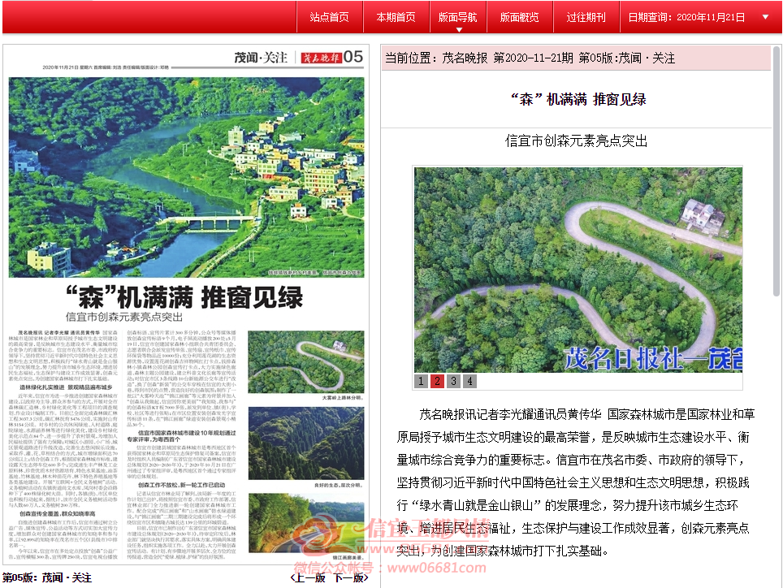The height and width of the screenshot is (588, 783).
Task: Open the large aerial village photo on the newspaper page
Action: pyautogui.click(x=186, y=177)
